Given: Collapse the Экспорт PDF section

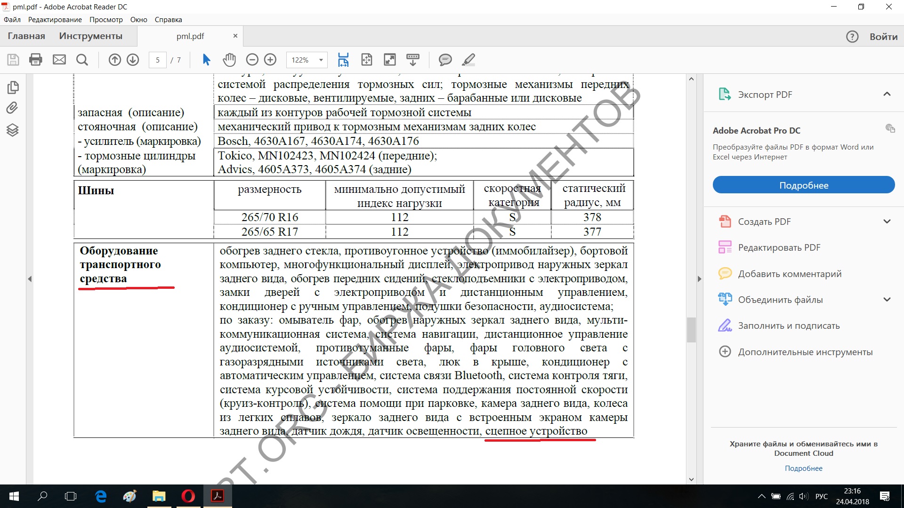Looking at the screenshot, I should point(887,94).
